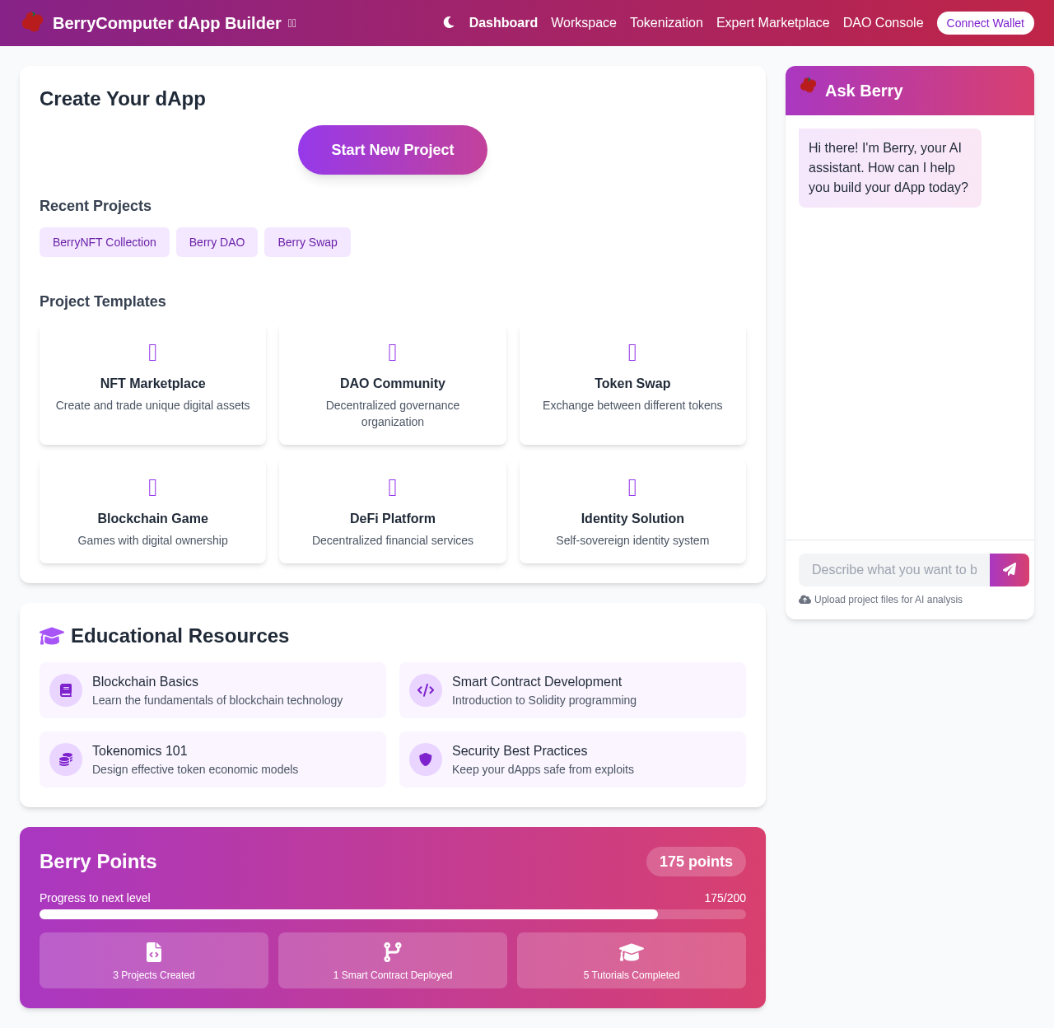Open the BerryNFT Collection project

tap(104, 242)
